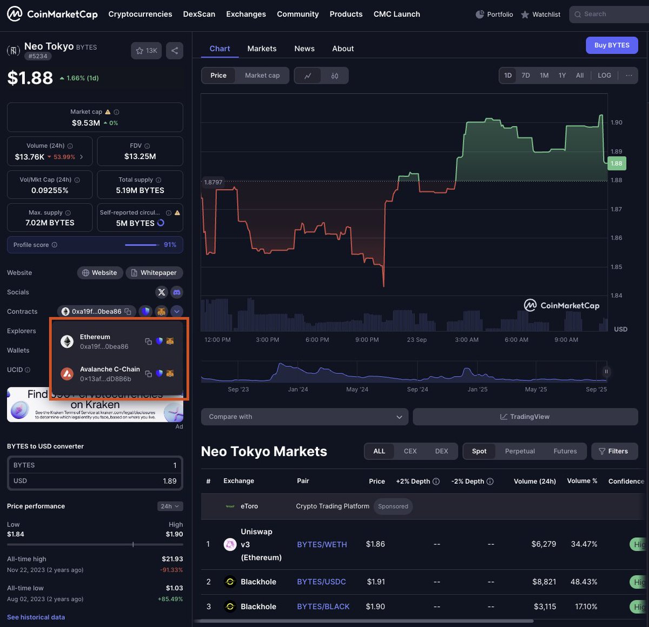The width and height of the screenshot is (649, 627).
Task: Click the blue shield icon in Contracts row
Action: tap(145, 312)
